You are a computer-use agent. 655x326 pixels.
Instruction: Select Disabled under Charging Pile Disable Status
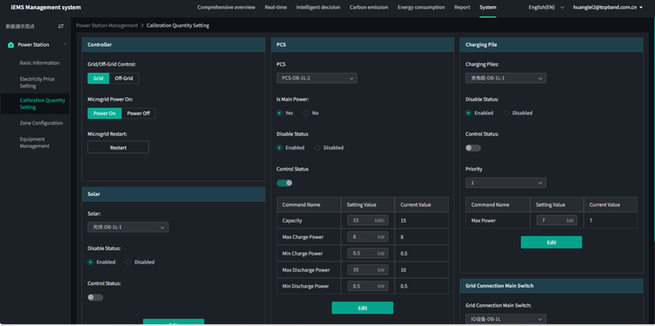click(x=507, y=113)
